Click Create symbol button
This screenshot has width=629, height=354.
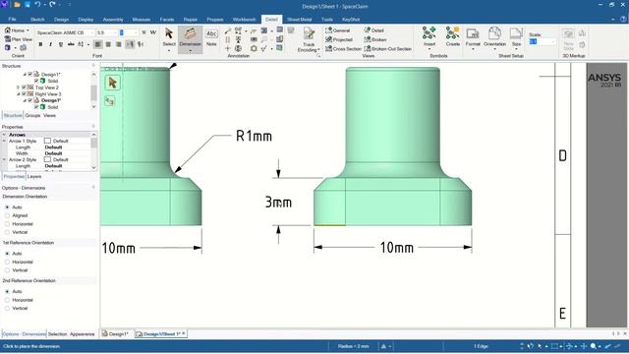point(452,37)
